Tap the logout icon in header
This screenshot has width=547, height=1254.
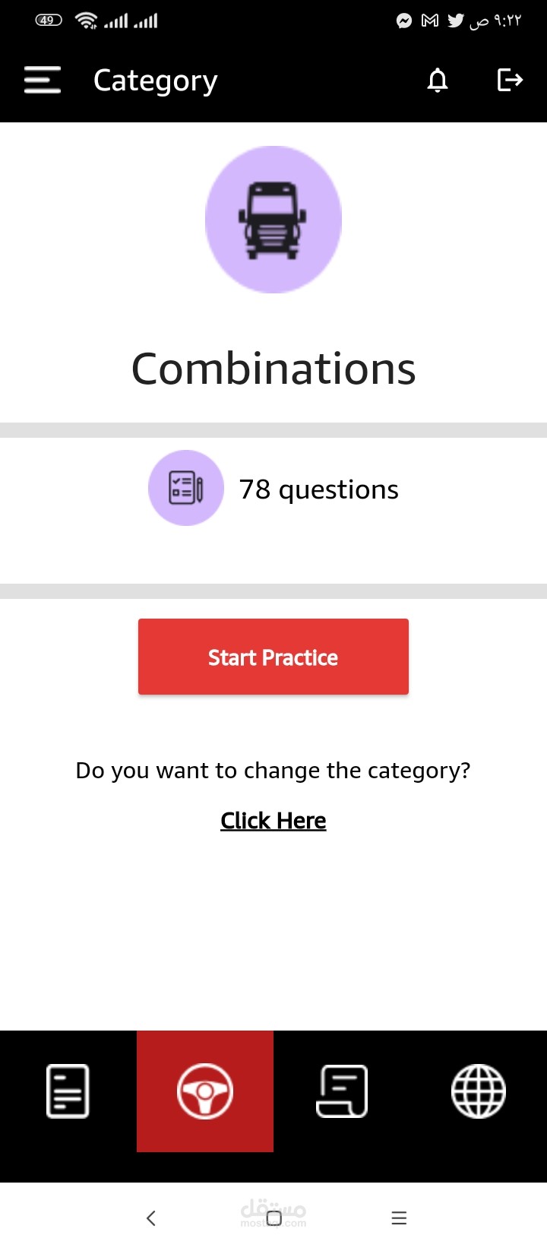[x=510, y=80]
